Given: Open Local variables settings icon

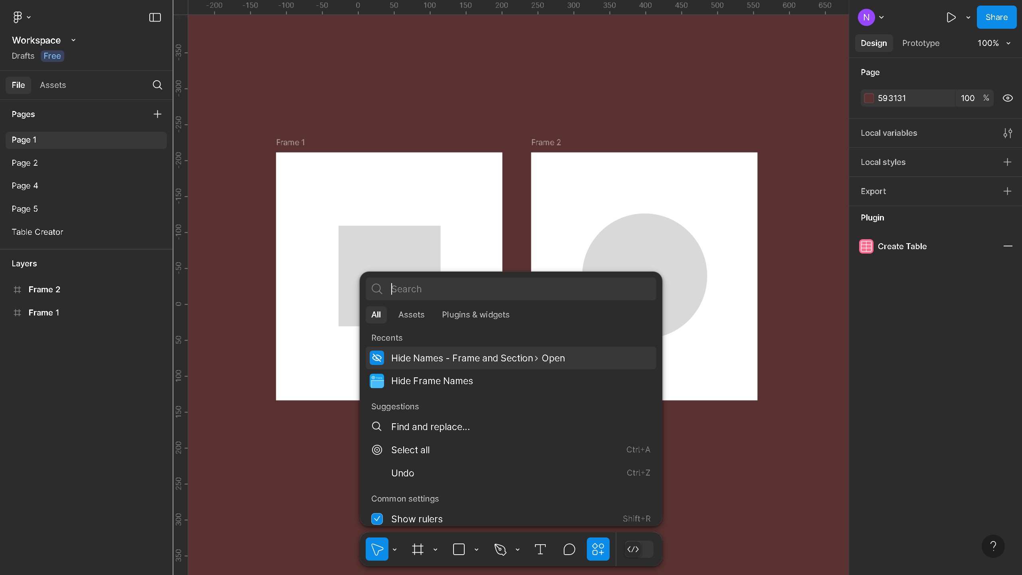Looking at the screenshot, I should pos(1007,133).
